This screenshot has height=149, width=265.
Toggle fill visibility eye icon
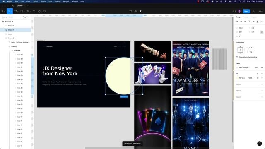point(258,78)
